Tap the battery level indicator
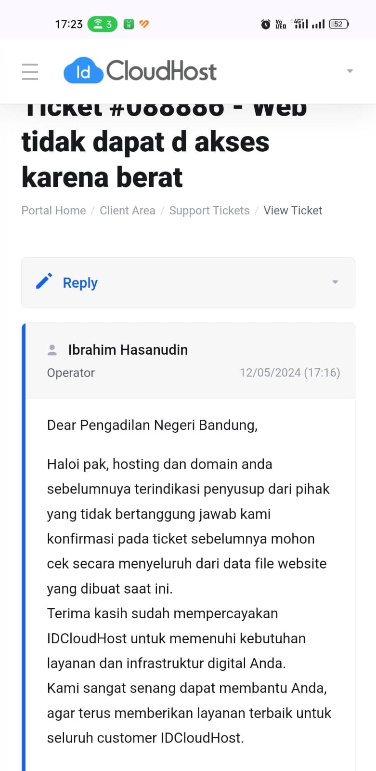Viewport: 376px width, 771px height. (x=339, y=24)
